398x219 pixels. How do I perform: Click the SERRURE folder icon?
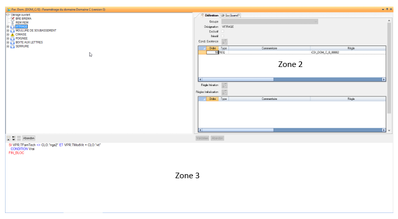coord(12,46)
